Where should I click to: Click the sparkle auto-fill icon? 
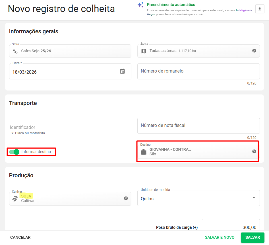click(140, 5)
